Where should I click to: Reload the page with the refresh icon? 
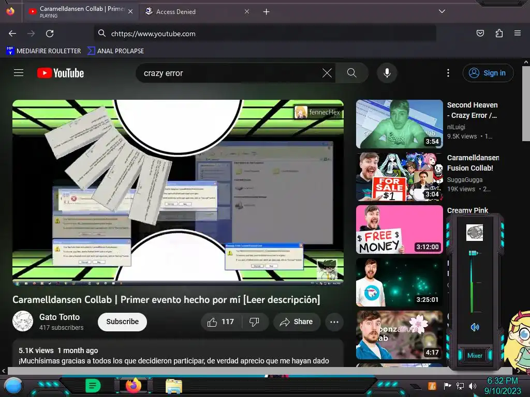[x=50, y=34]
